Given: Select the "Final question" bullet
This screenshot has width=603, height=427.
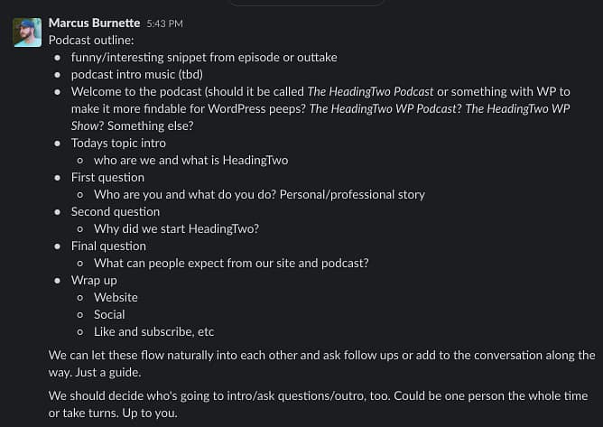Looking at the screenshot, I should (x=108, y=246).
